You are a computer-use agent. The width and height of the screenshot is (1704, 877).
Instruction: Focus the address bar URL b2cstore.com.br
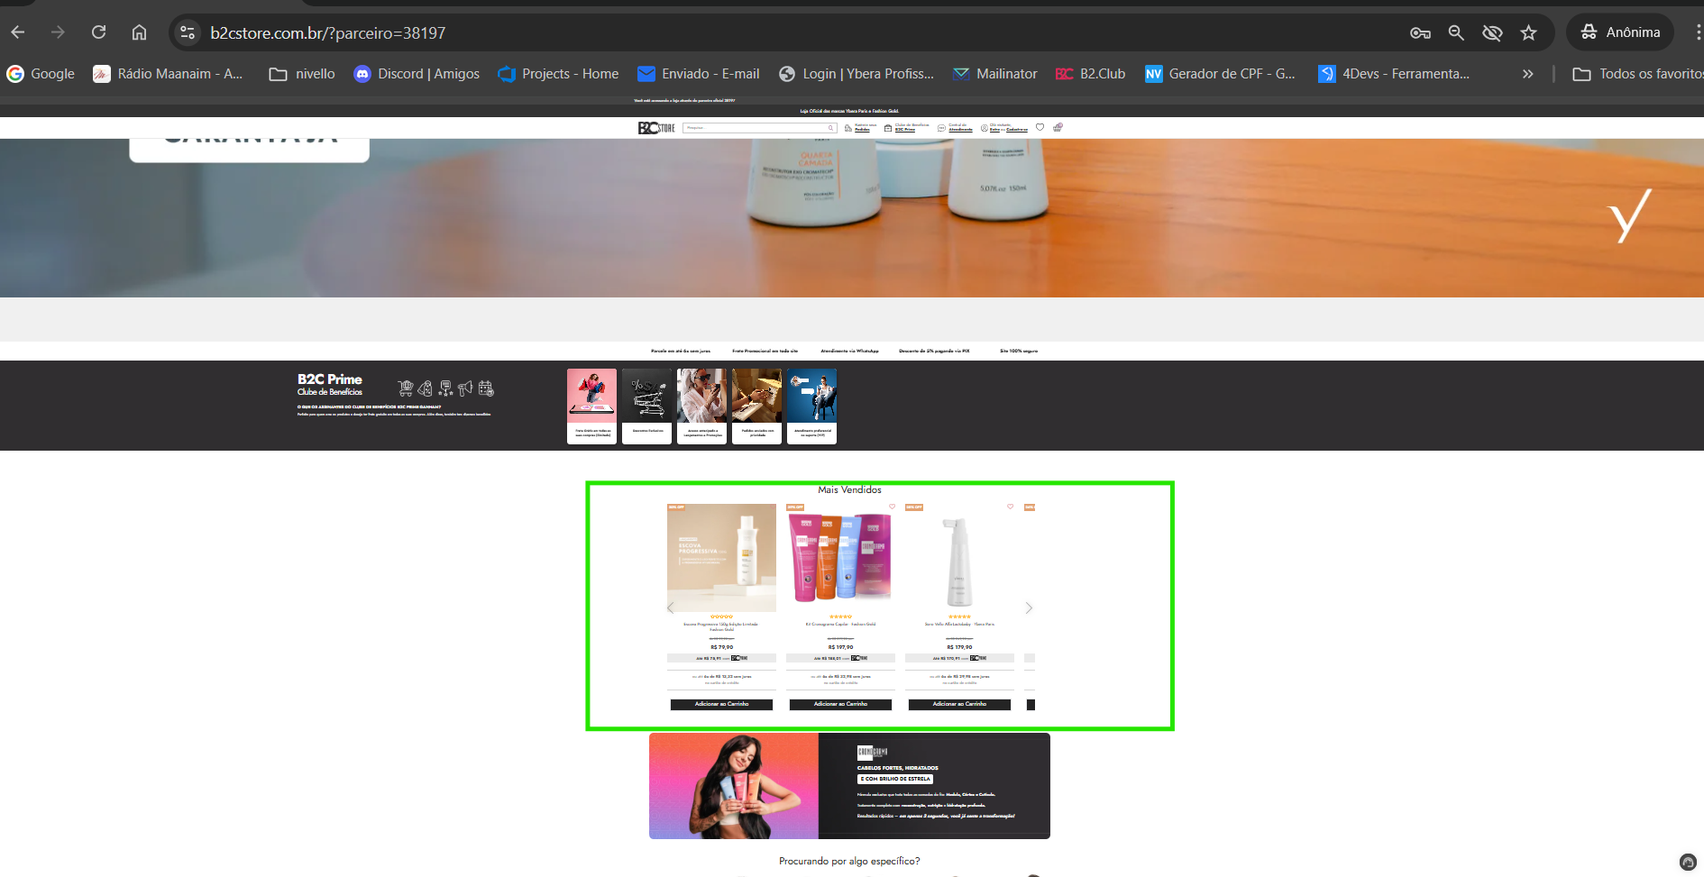[328, 32]
